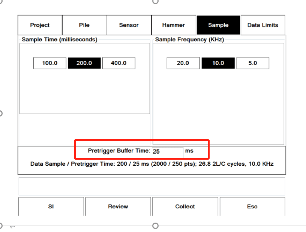
Task: Choose 5.0 KHz sample frequency
Action: (x=252, y=63)
